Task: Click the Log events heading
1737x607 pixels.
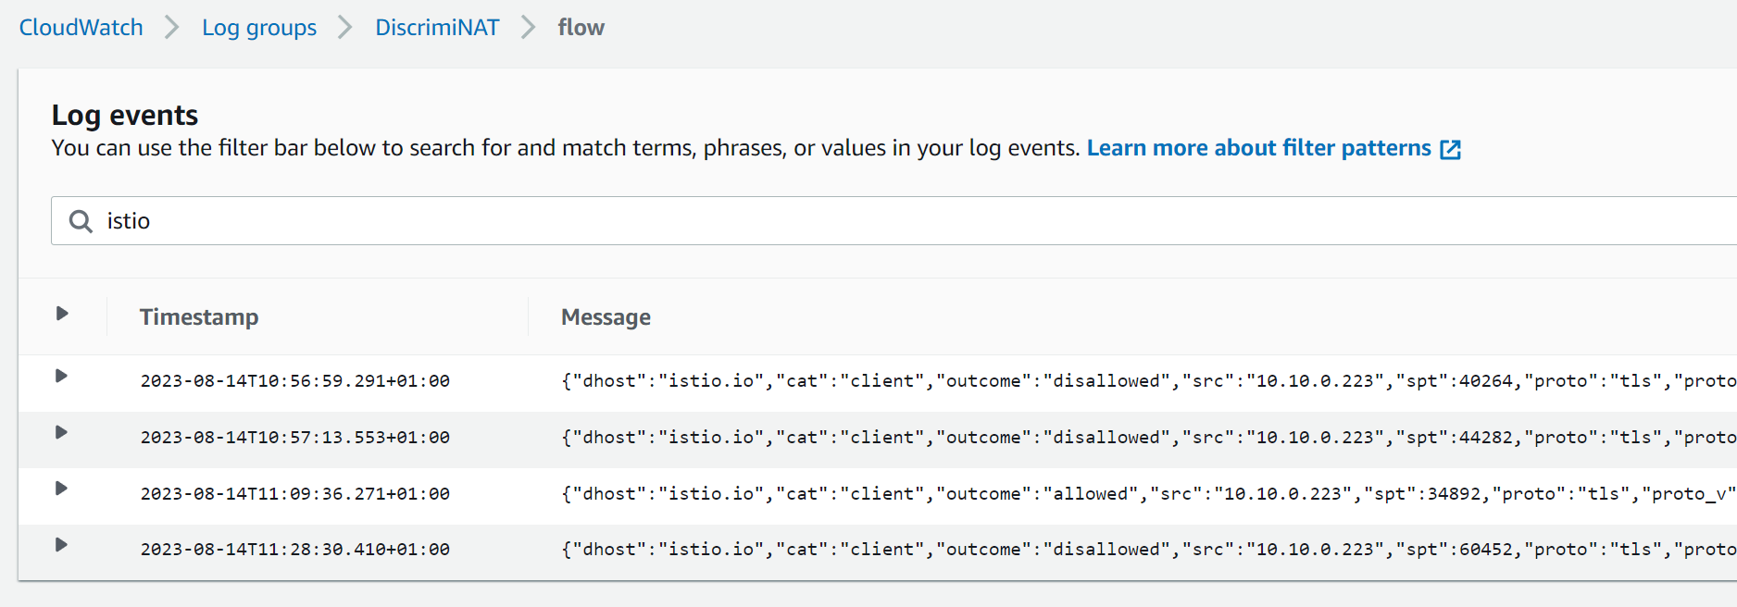Action: tap(125, 116)
